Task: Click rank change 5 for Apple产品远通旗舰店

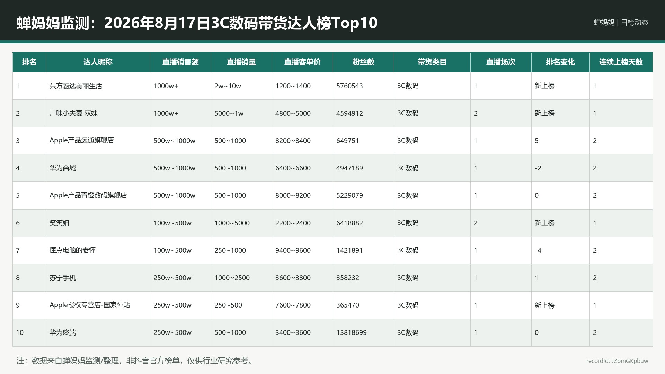Action: tap(537, 141)
